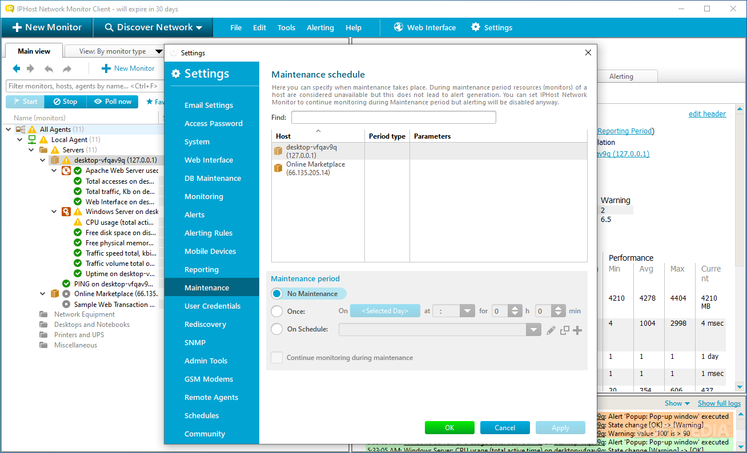This screenshot has width=747, height=453.
Task: Collapse the Apache Web Server tree node
Action: point(54,171)
